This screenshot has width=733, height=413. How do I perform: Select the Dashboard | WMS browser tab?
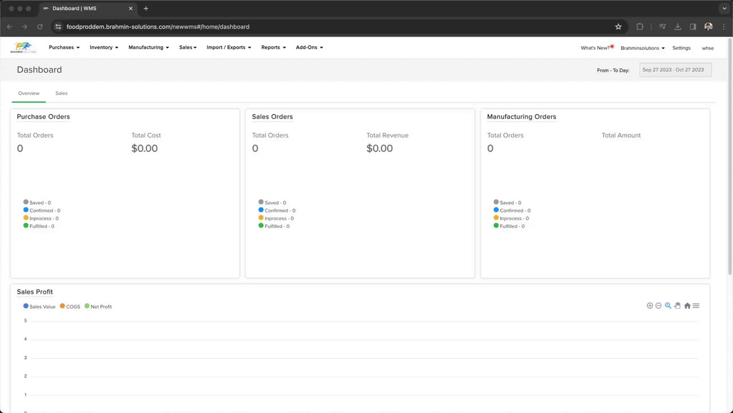[x=88, y=9]
